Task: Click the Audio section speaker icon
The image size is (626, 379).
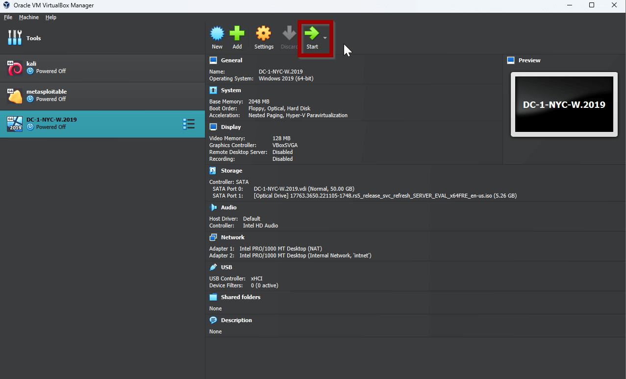Action: point(213,207)
